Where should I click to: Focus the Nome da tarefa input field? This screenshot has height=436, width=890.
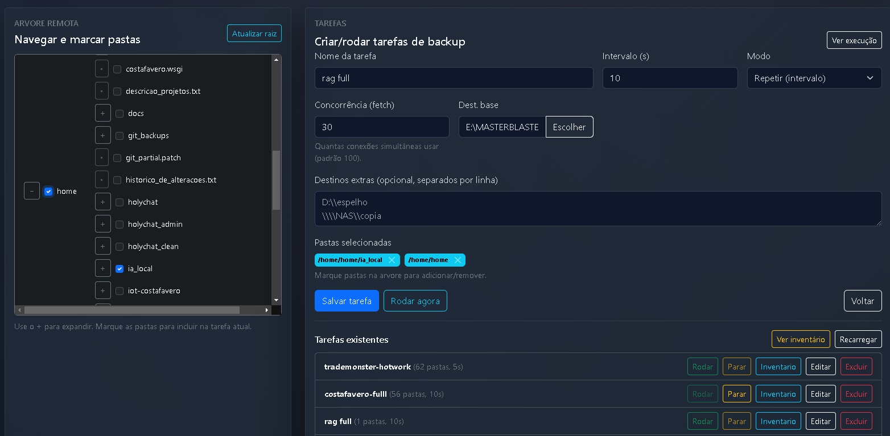pos(454,78)
